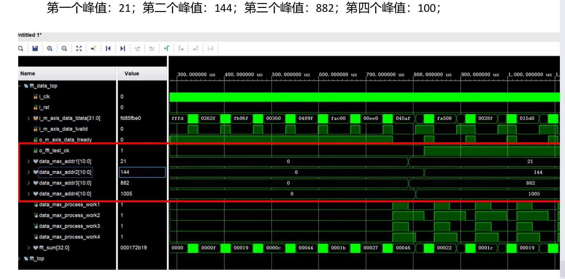Click the Value column header
The image size is (565, 279).
142,74
